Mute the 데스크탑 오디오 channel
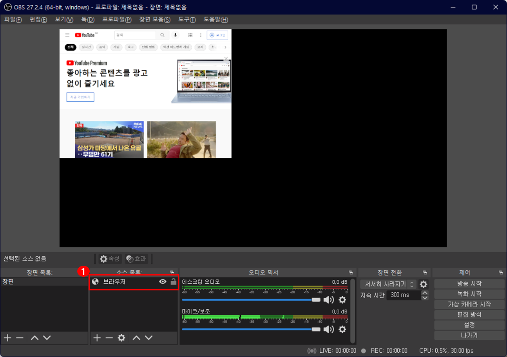507x357 pixels. (x=328, y=300)
